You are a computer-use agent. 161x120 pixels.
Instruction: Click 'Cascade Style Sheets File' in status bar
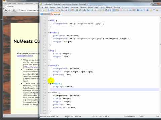tap(49, 117)
